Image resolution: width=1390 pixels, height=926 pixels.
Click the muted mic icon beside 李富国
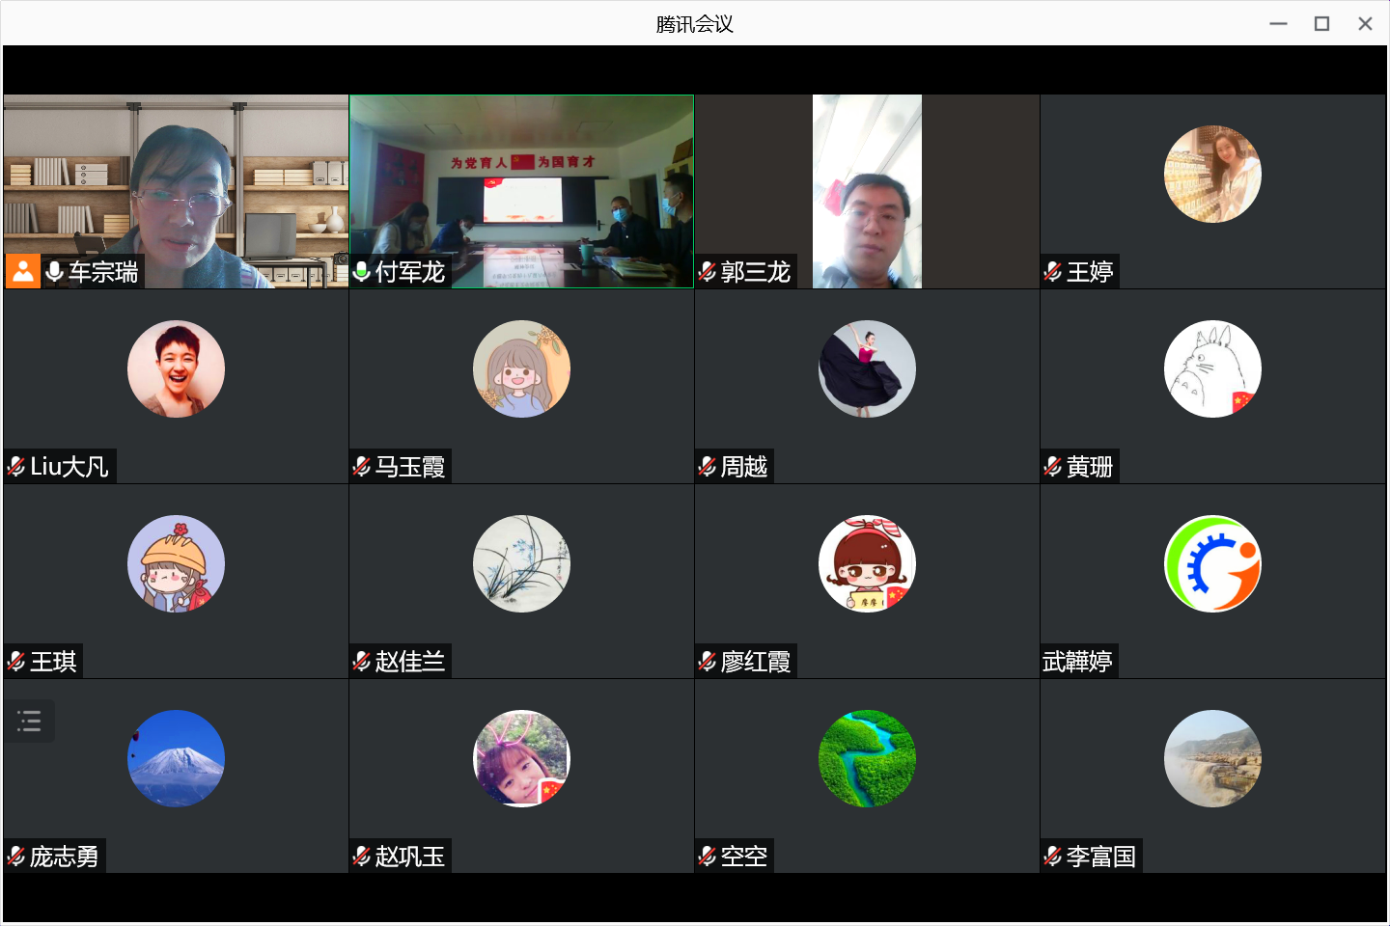(x=1053, y=857)
